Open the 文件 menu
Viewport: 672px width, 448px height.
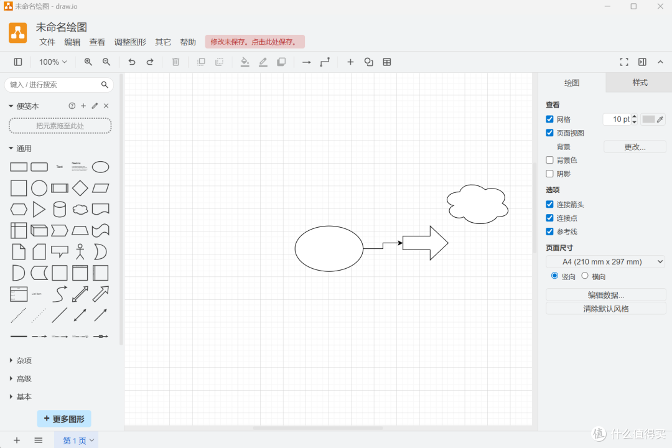(x=47, y=42)
